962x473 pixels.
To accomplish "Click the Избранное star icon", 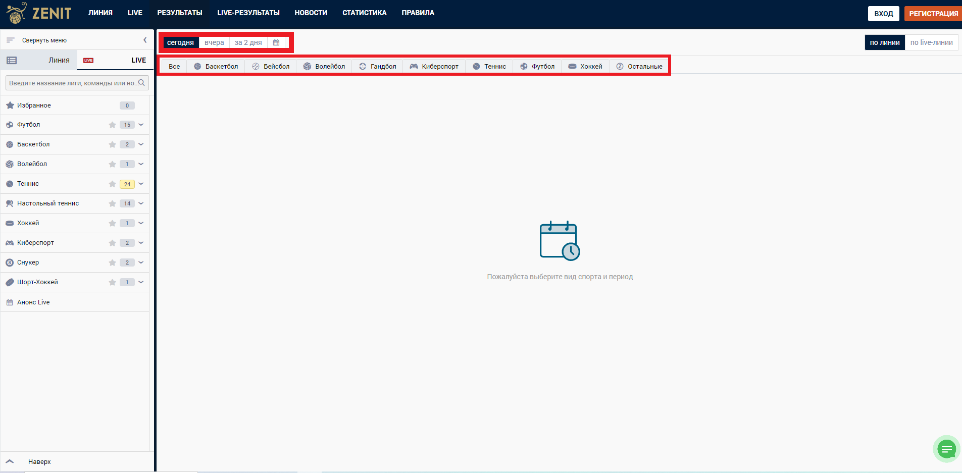I will (x=10, y=105).
